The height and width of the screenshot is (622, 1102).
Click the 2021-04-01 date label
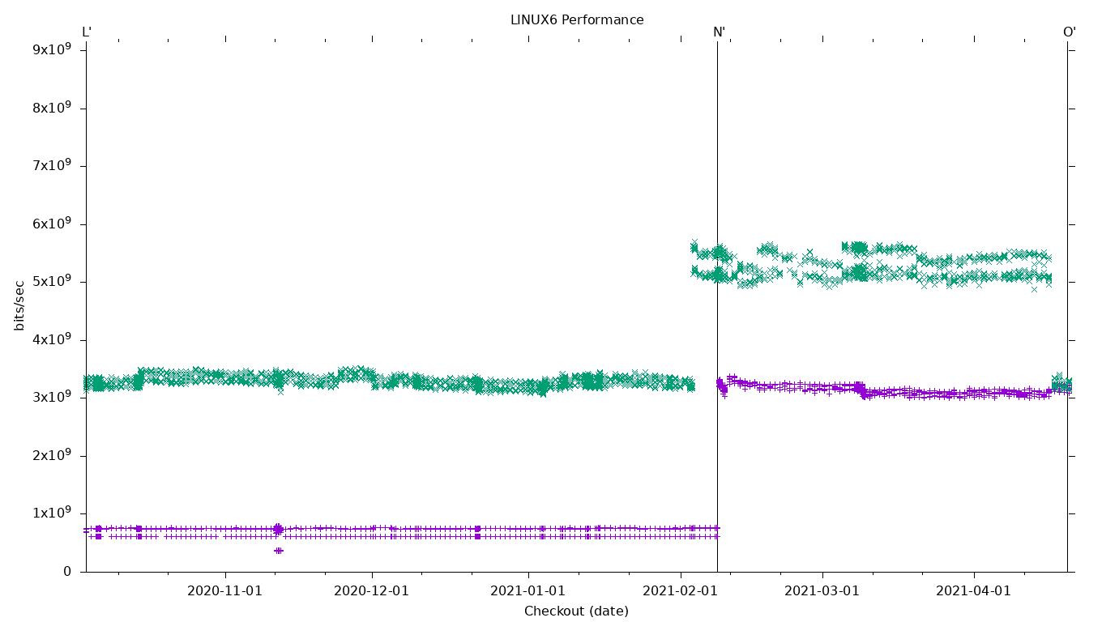point(973,591)
